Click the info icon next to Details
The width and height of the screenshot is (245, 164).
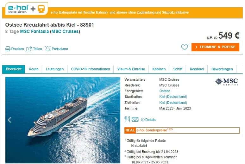coord(143,120)
